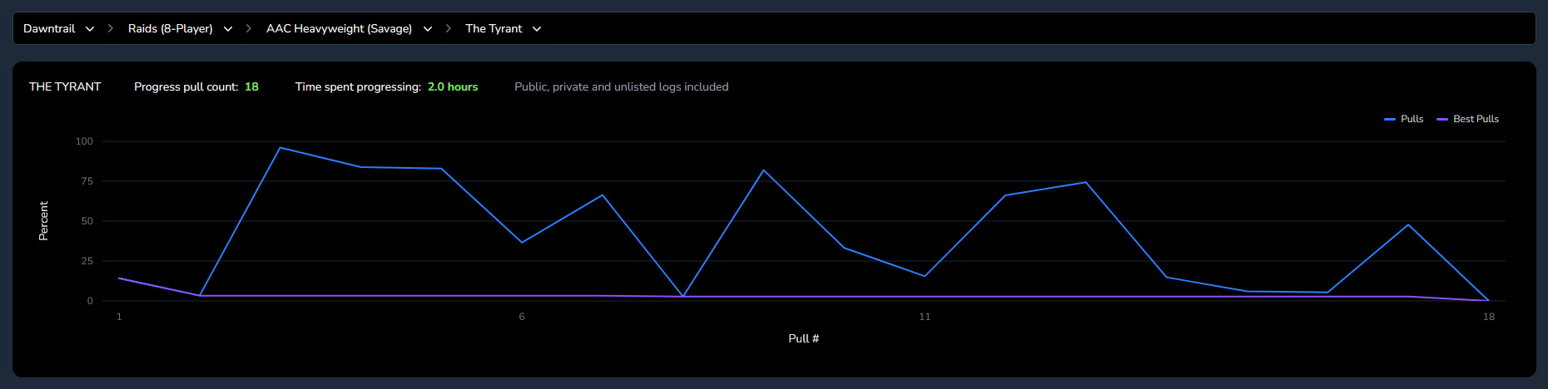The height and width of the screenshot is (389, 1548).
Task: Click the Percent y-axis label
Action: [x=43, y=221]
